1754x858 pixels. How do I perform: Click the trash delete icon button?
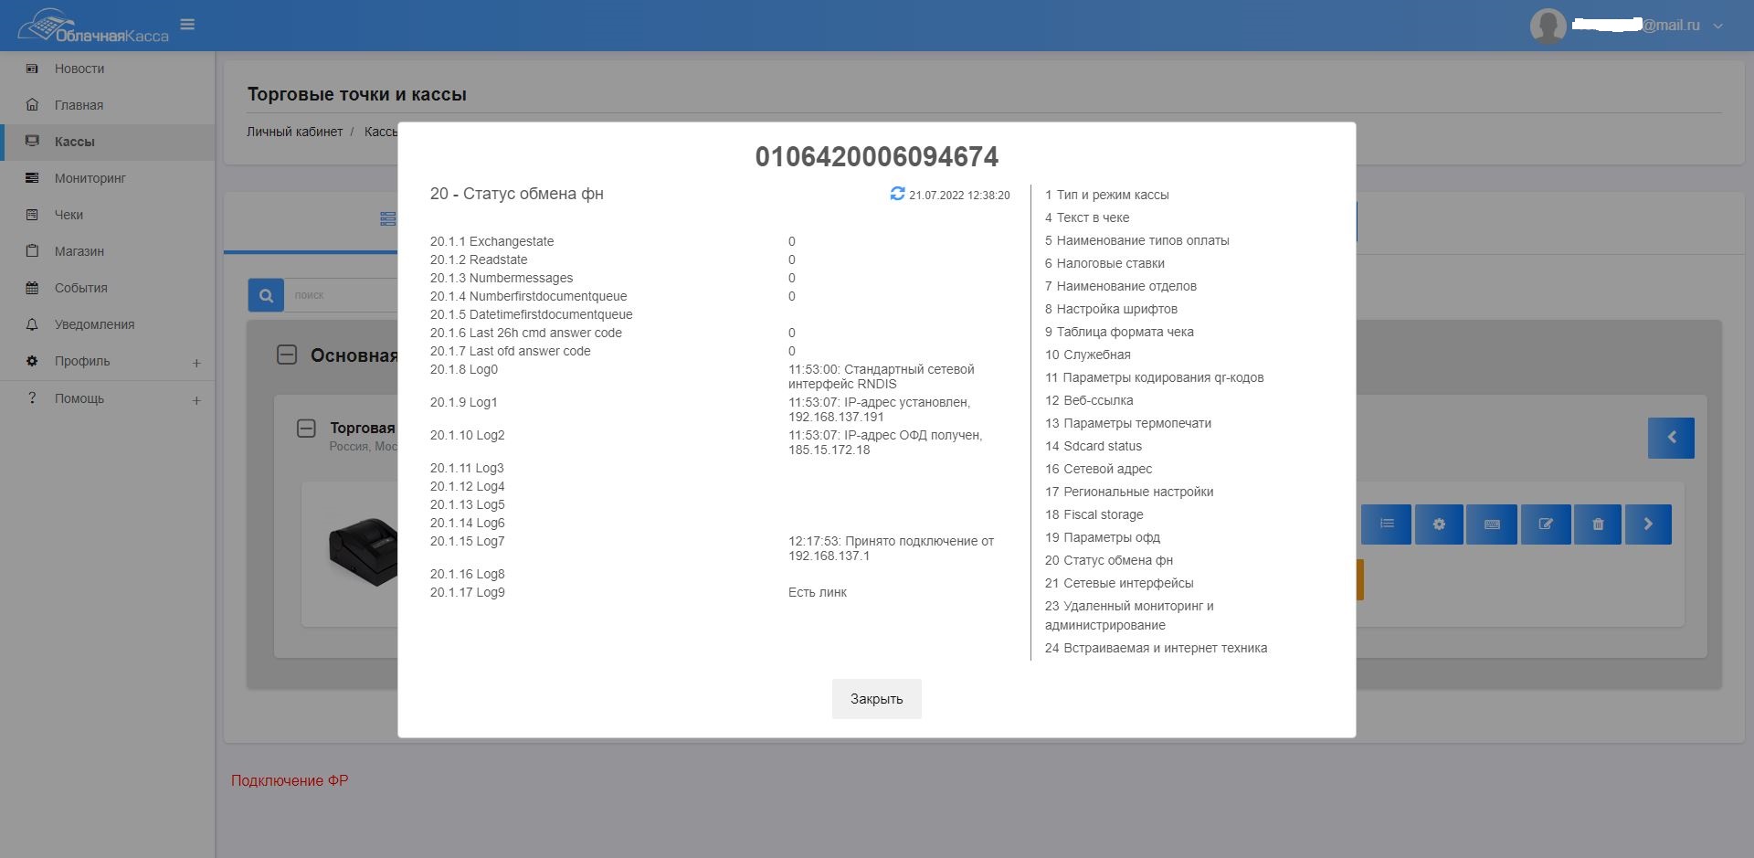tap(1598, 524)
